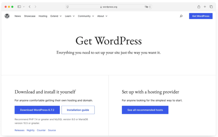Click the 'Everything you need to set up' tagline
The width and height of the screenshot is (218, 137).
tap(109, 52)
